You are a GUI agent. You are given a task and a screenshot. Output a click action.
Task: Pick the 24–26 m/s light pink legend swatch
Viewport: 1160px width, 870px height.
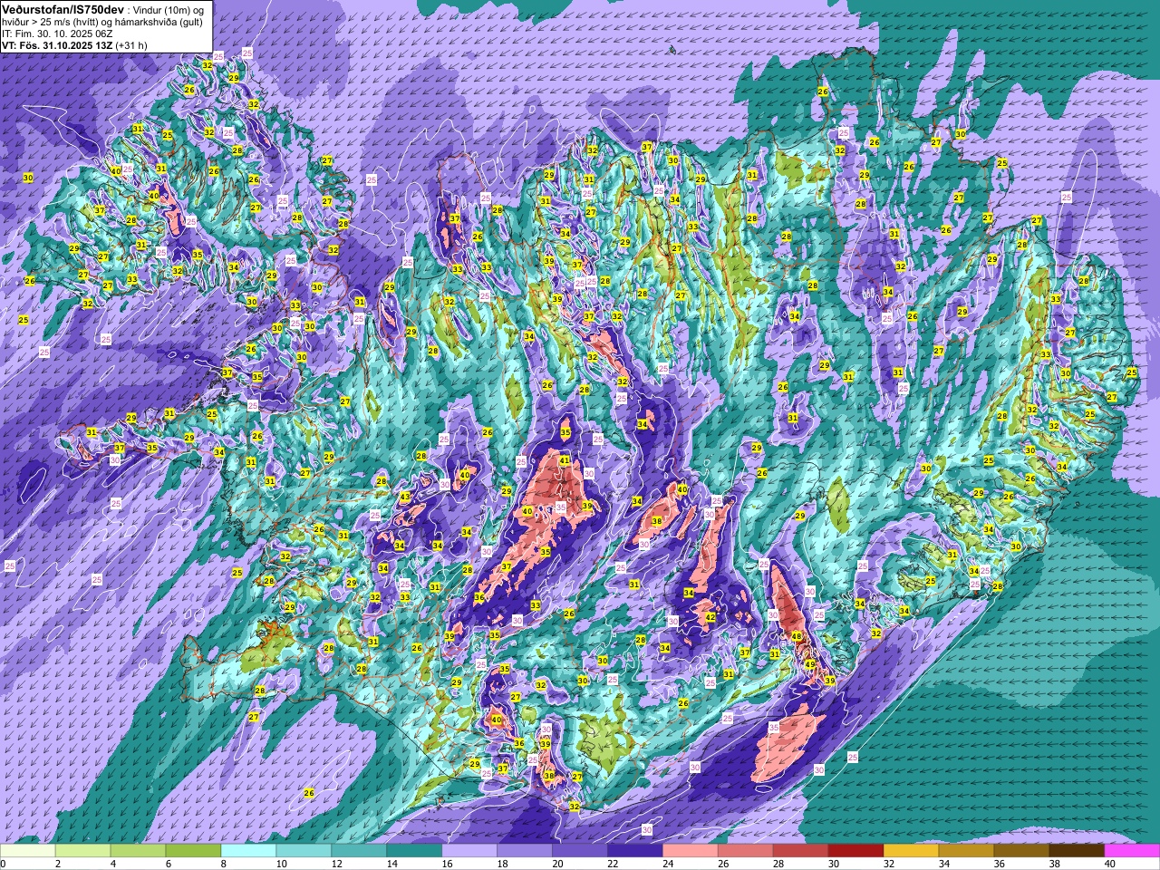tap(691, 852)
